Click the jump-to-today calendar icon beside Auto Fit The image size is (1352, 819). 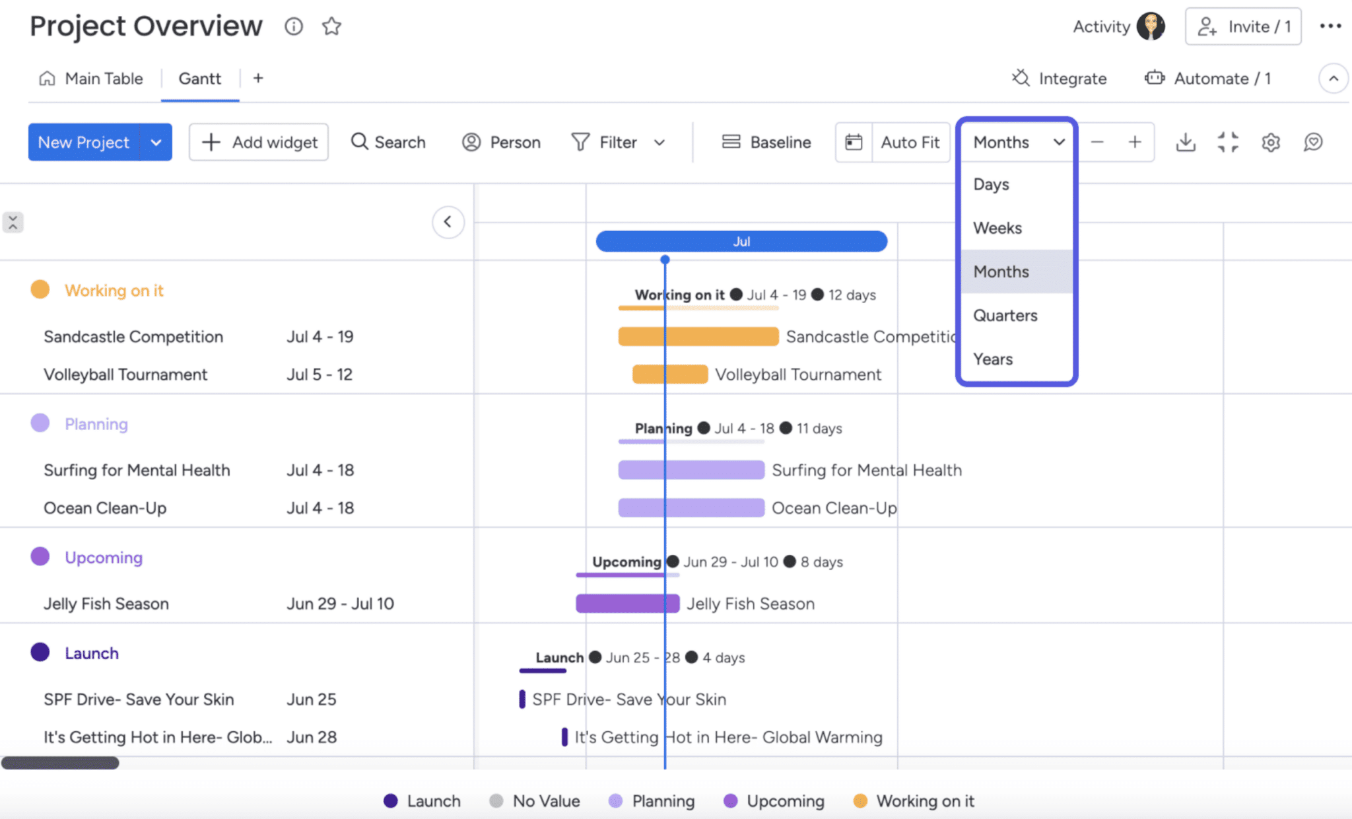point(854,142)
